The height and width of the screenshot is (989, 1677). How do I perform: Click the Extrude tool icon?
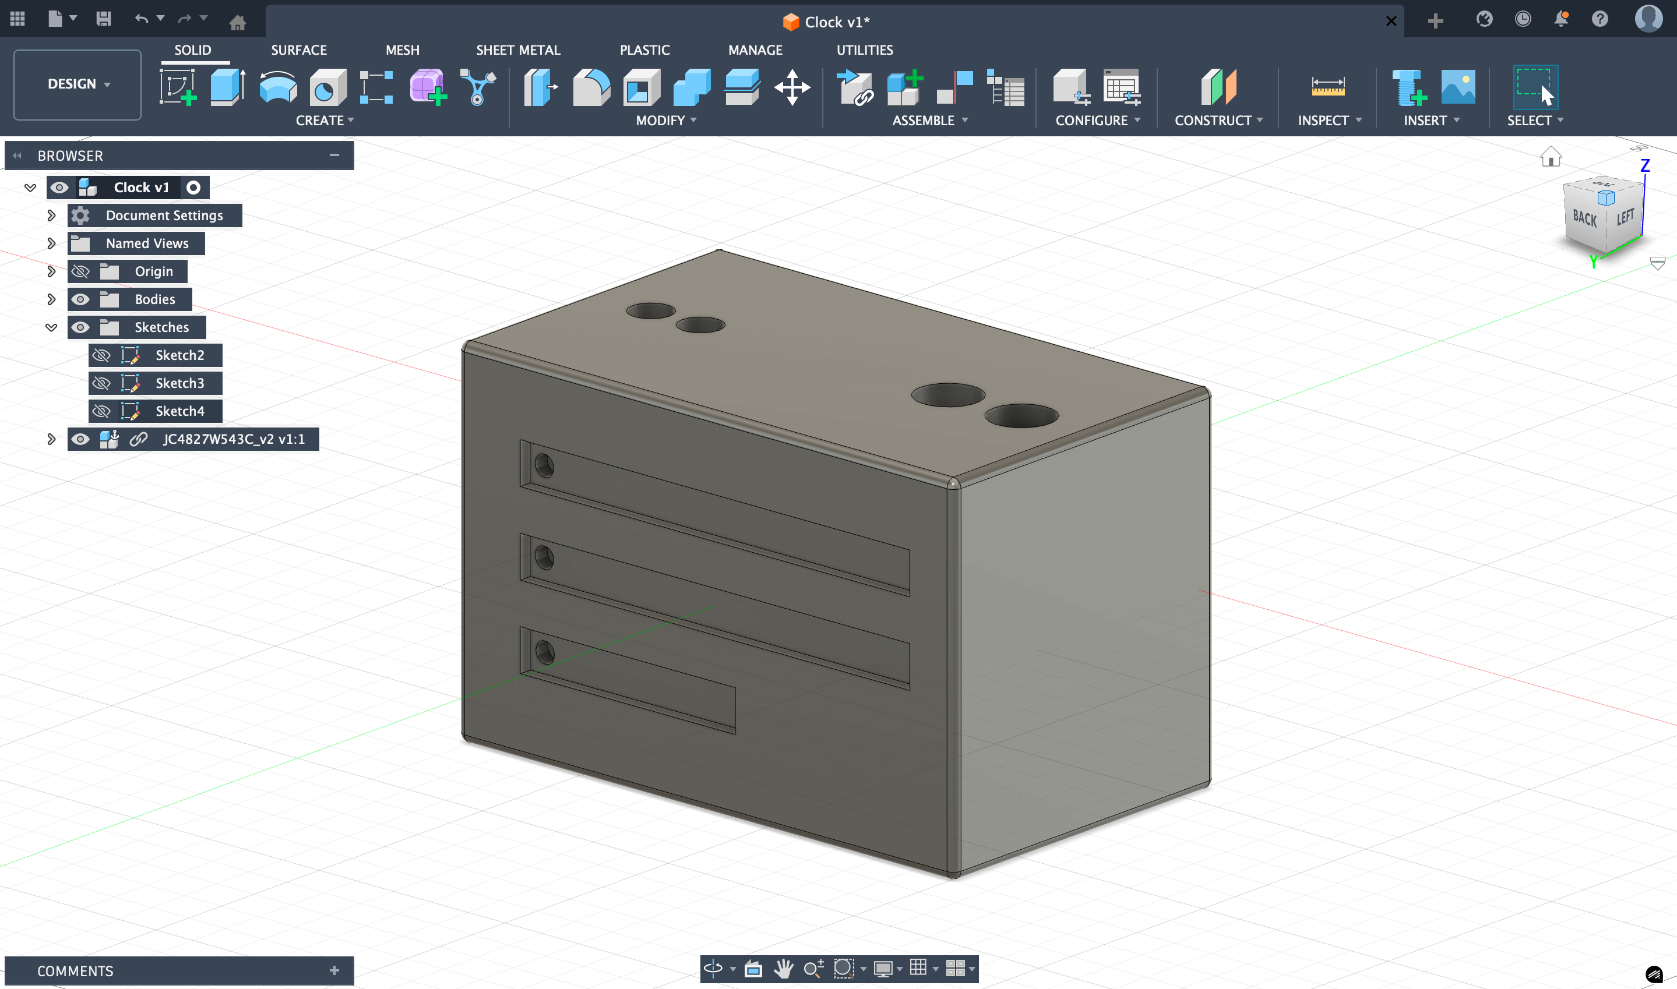click(x=227, y=87)
